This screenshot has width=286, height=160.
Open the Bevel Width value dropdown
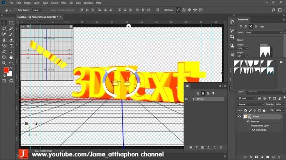(247, 48)
